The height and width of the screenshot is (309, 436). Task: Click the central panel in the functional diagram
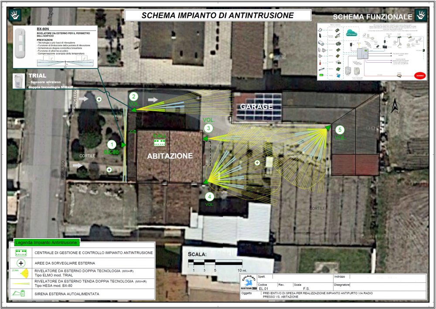pyautogui.click(x=363, y=53)
